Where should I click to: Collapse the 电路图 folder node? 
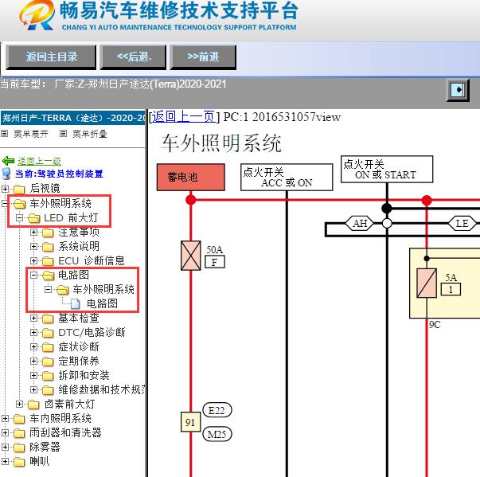pos(33,275)
